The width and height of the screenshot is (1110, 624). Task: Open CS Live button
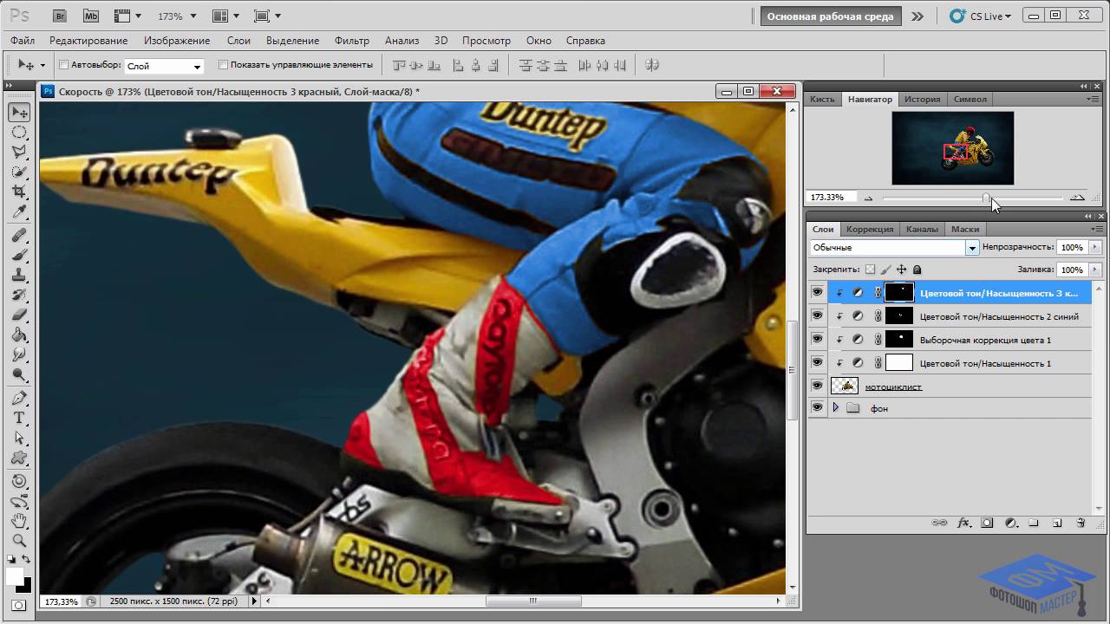(x=980, y=16)
